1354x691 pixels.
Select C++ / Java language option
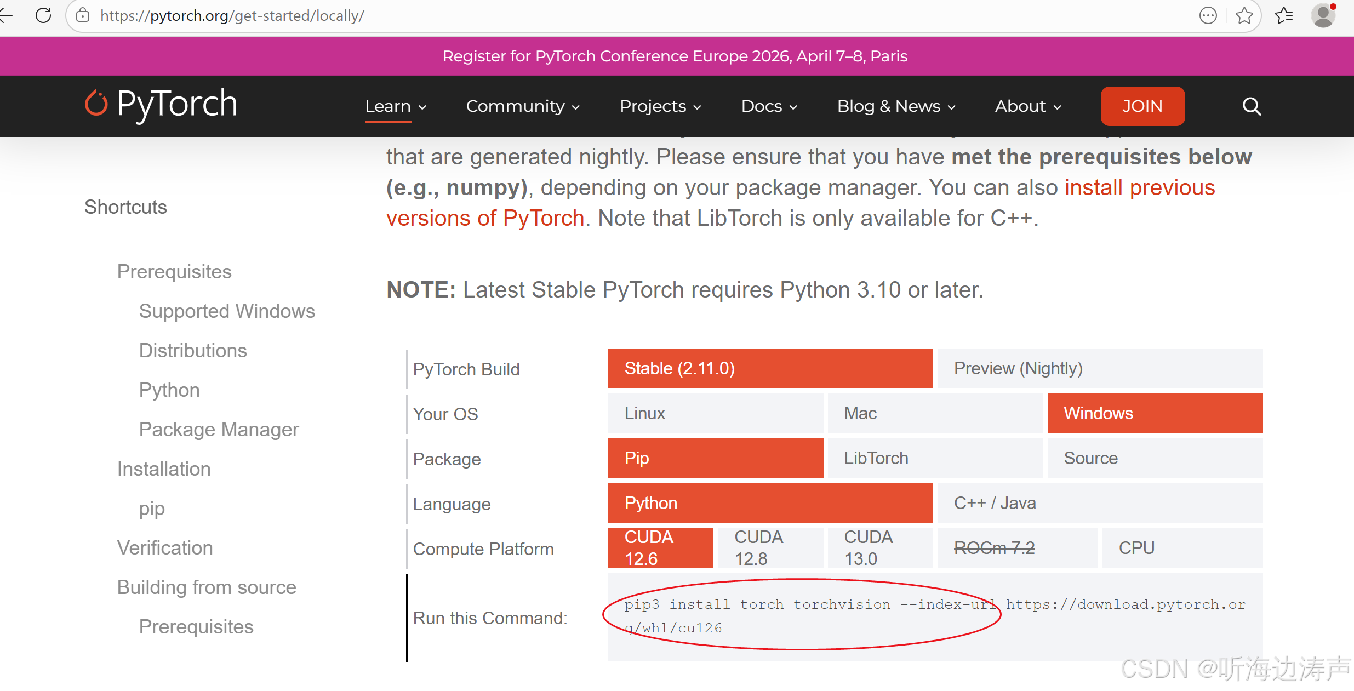tap(1100, 503)
